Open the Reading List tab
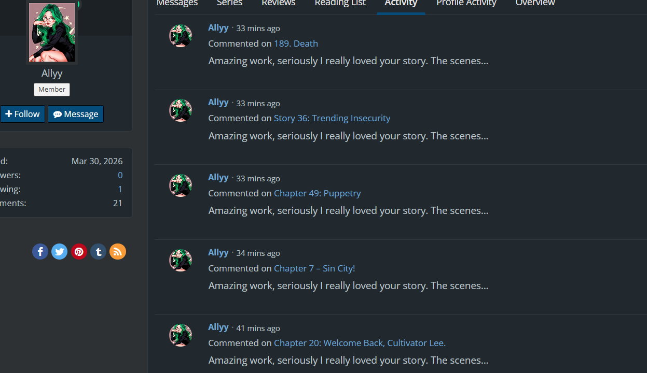The height and width of the screenshot is (373, 647). pos(340,4)
